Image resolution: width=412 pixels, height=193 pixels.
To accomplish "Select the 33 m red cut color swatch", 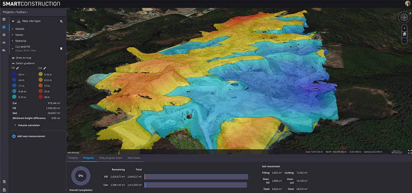I will click(x=40, y=96).
